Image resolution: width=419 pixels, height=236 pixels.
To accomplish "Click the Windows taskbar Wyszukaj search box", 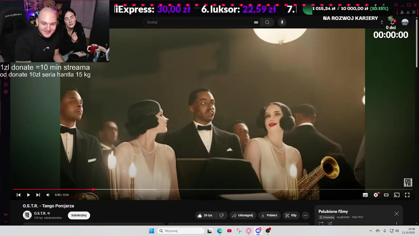I will click(x=181, y=231).
